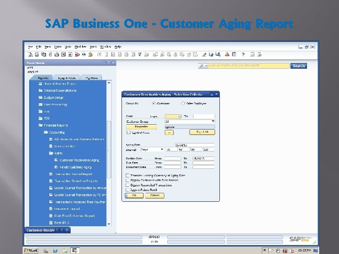Image resolution: width=339 pixels, height=254 pixels.
Task: Click the Sort Table toolbar icon
Action: 146,55
